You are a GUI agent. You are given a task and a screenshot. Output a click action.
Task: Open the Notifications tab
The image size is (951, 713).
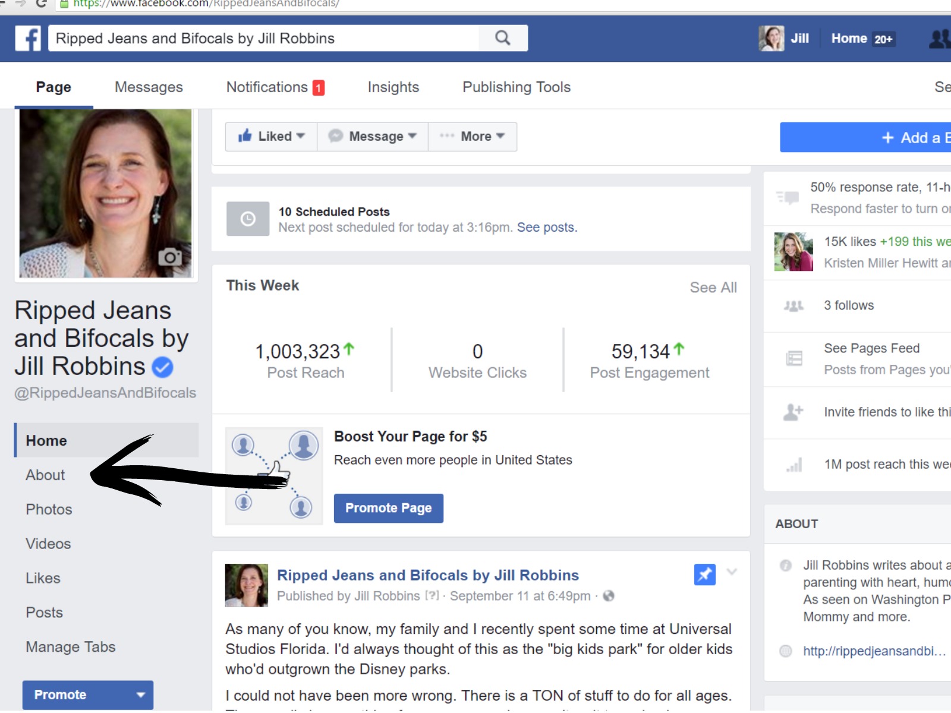tap(275, 87)
